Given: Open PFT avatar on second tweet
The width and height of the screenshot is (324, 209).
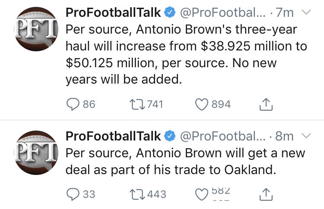Looking at the screenshot, I should coord(36,153).
